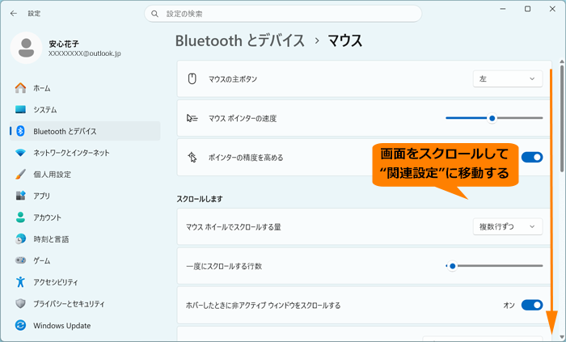
Task: Click the user profile avatar
Action: click(x=26, y=48)
